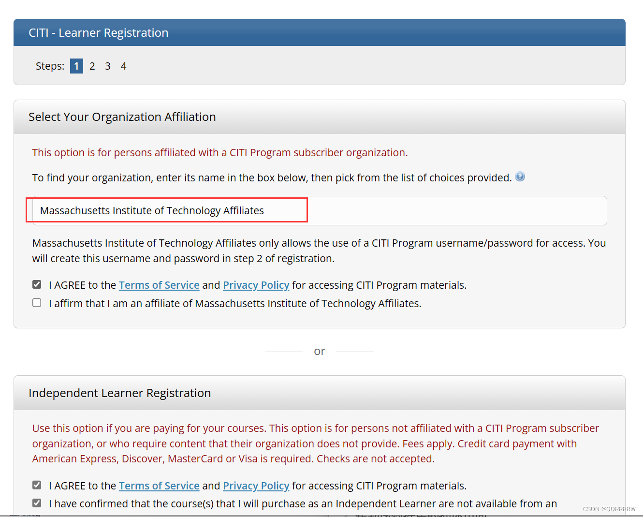Open Privacy Policy link in the Independent Learner section
Viewport: 643px width, 517px height.
pyautogui.click(x=256, y=486)
